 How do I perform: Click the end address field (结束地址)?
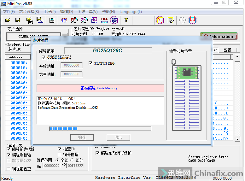72,74
